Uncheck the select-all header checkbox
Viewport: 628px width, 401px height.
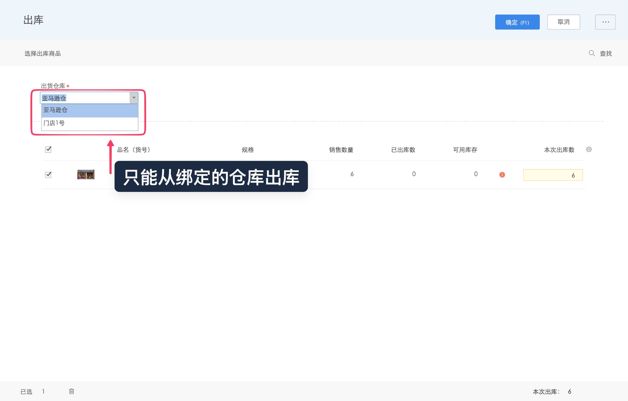pos(48,150)
